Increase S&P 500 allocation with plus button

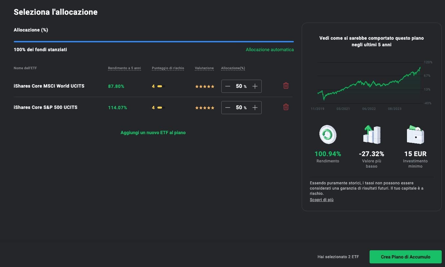(255, 108)
